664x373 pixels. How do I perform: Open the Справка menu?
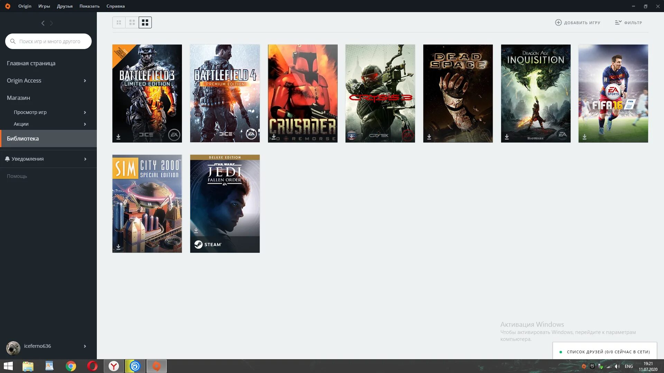click(116, 6)
